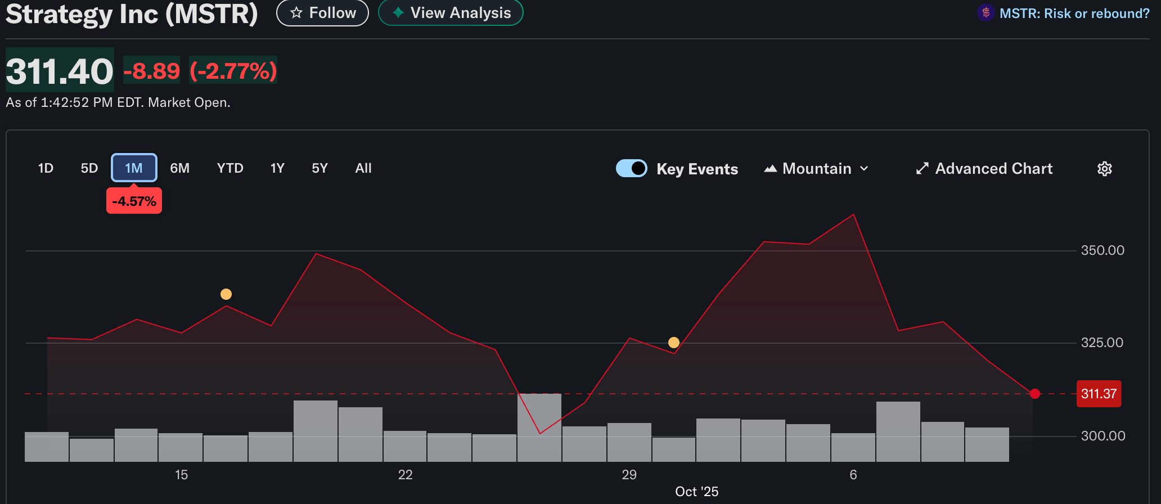This screenshot has height=504, width=1161.
Task: Select the 1M time range
Action: click(134, 168)
